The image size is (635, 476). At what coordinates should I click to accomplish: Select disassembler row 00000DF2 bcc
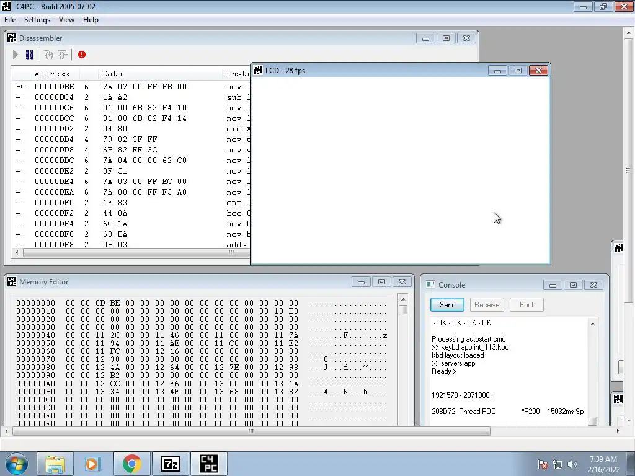pyautogui.click(x=131, y=213)
